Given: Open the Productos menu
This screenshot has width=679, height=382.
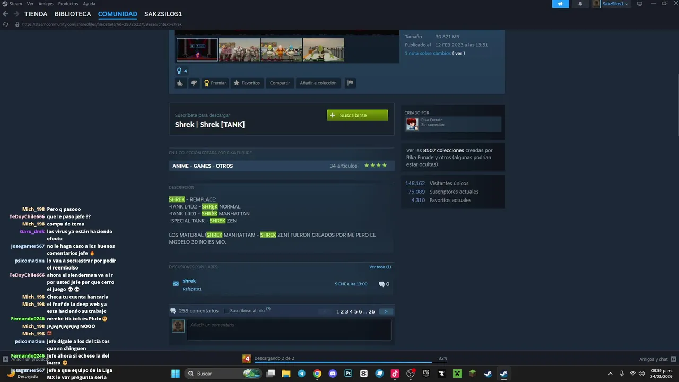Looking at the screenshot, I should [x=68, y=4].
